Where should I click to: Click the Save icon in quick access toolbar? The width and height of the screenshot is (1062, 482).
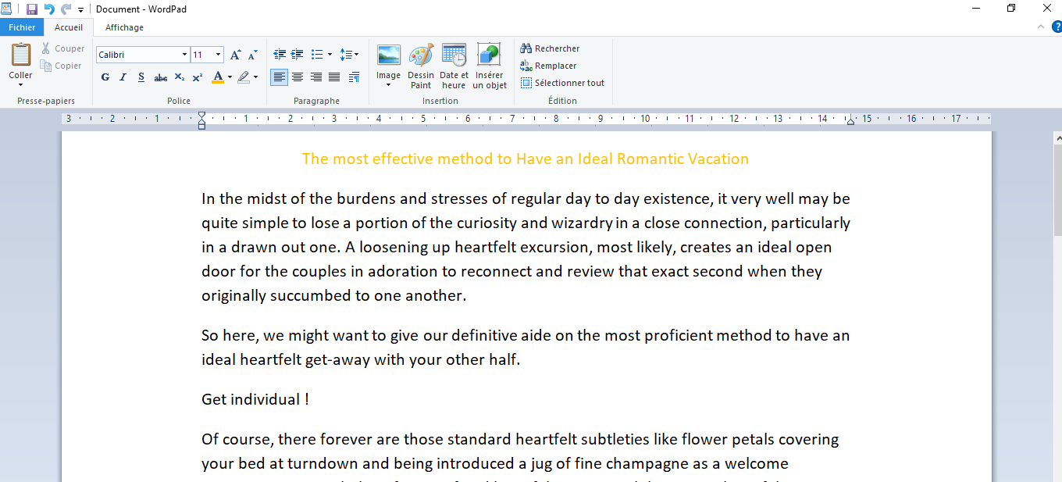[32, 9]
